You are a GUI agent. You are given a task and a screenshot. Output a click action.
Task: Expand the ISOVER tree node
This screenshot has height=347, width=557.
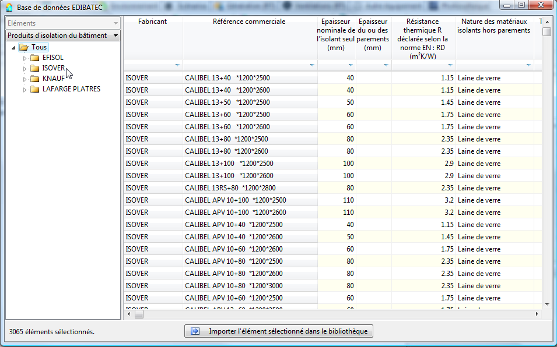(x=24, y=68)
